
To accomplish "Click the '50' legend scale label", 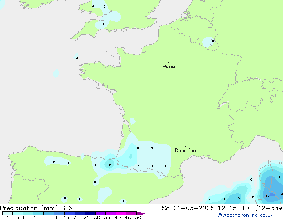I will tap(138, 217).
